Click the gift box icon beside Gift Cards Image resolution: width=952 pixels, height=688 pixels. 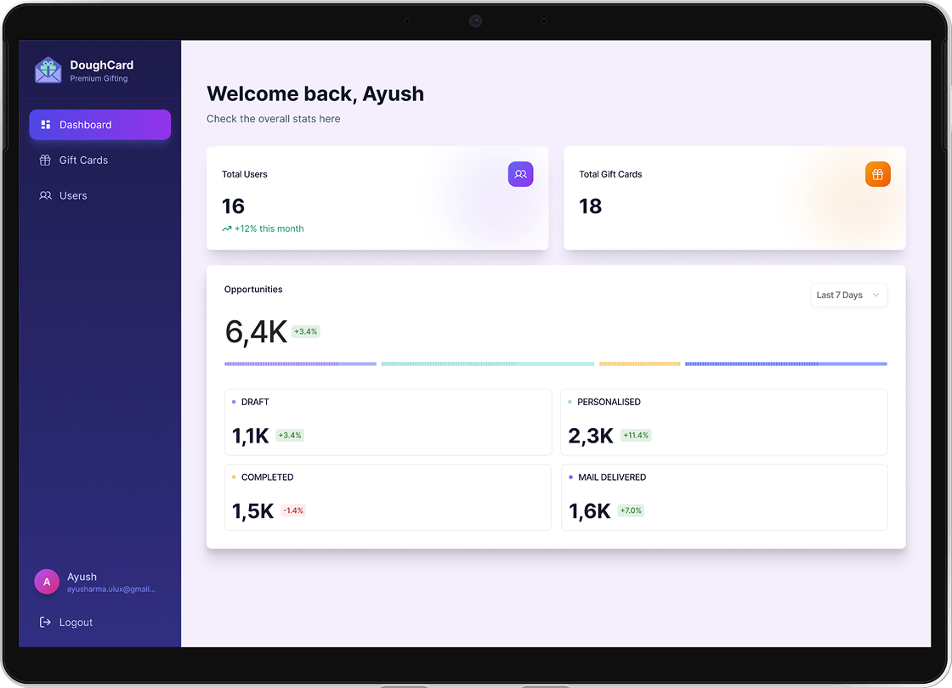(45, 160)
